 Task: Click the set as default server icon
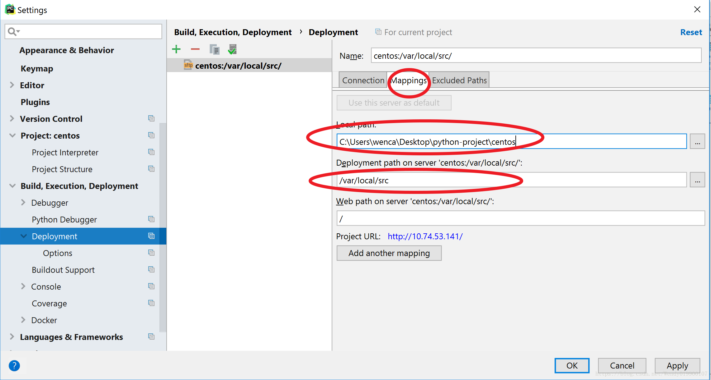pos(232,49)
